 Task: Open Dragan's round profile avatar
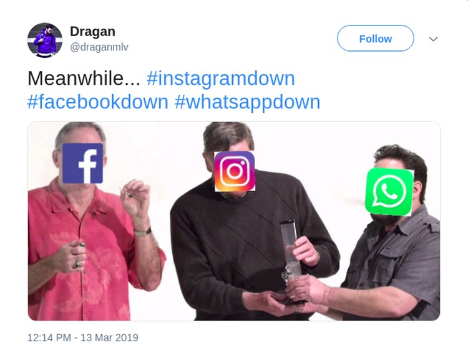click(x=45, y=40)
